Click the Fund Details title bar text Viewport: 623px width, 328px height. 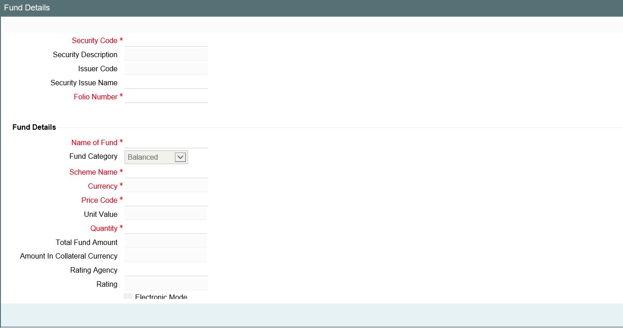[x=27, y=8]
